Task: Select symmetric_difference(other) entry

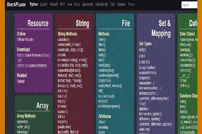Action: point(154,98)
